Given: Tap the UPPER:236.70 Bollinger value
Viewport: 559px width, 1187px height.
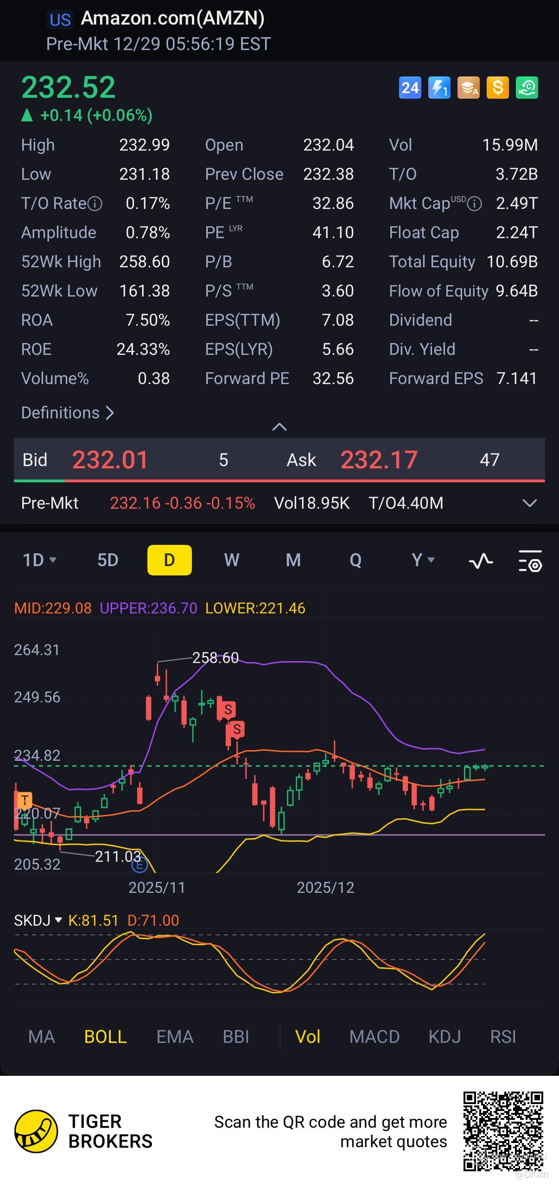Looking at the screenshot, I should (x=148, y=608).
